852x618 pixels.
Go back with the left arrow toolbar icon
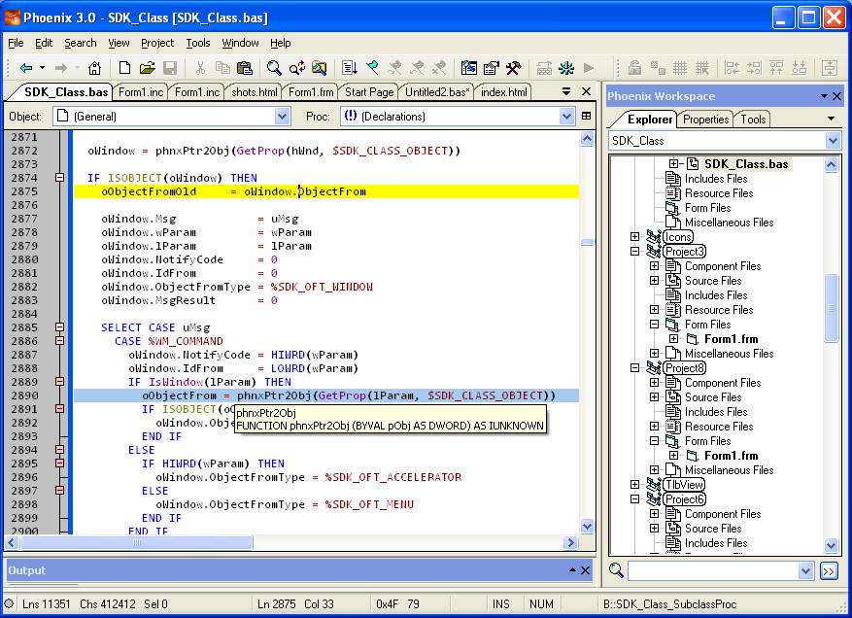coord(25,68)
